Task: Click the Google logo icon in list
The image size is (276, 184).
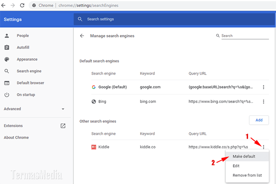Action: click(94, 87)
